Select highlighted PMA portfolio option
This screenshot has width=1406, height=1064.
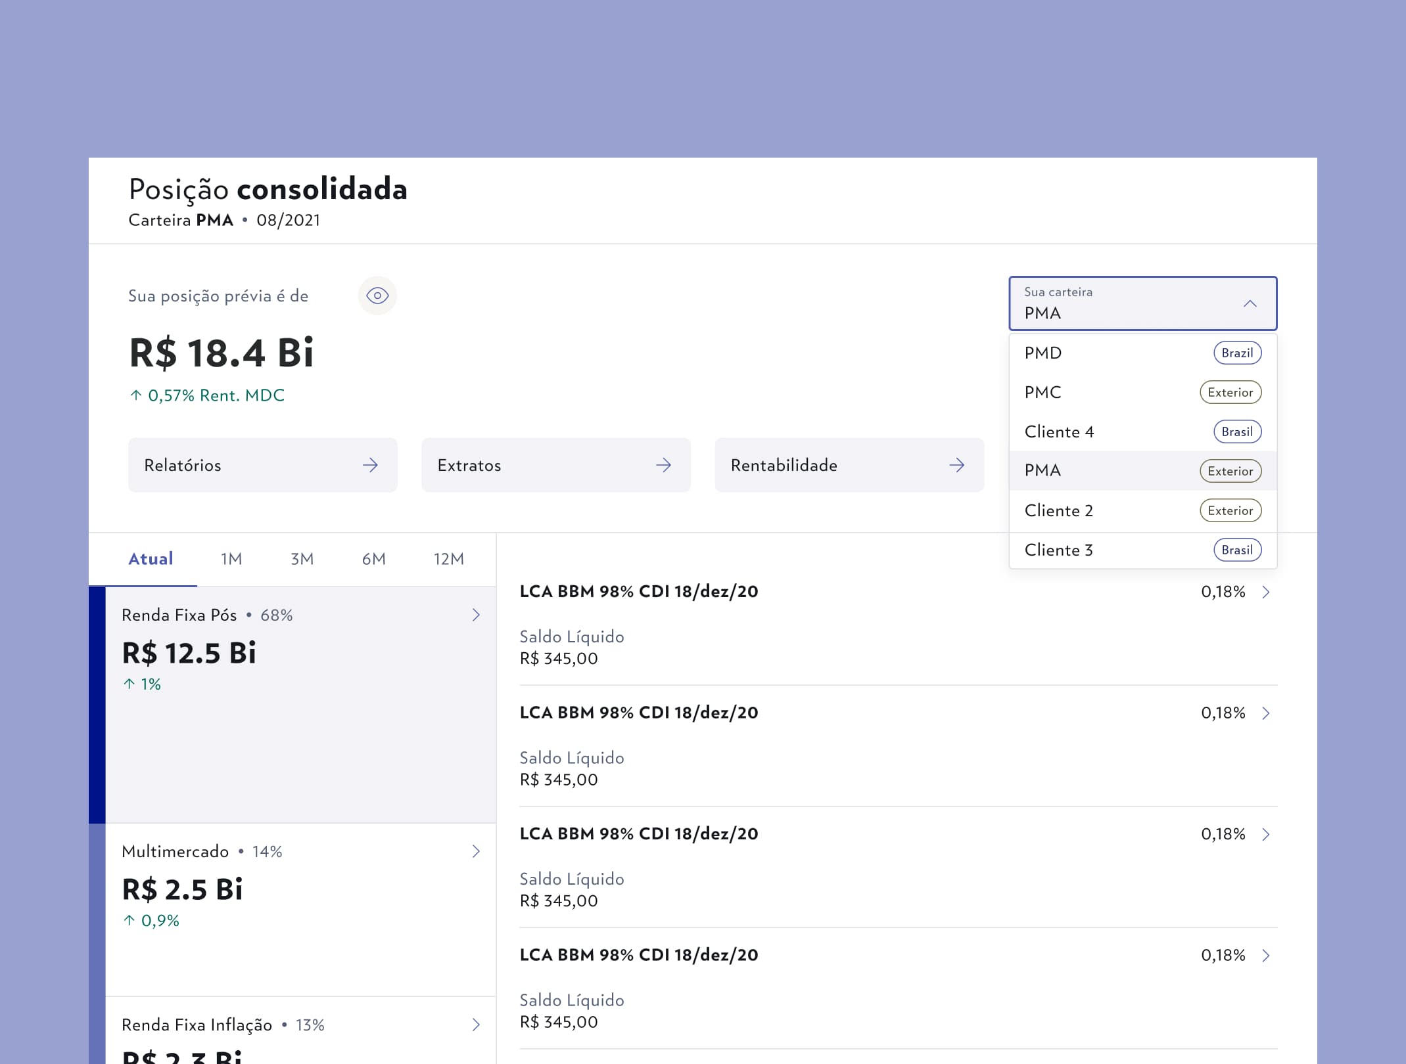1142,471
